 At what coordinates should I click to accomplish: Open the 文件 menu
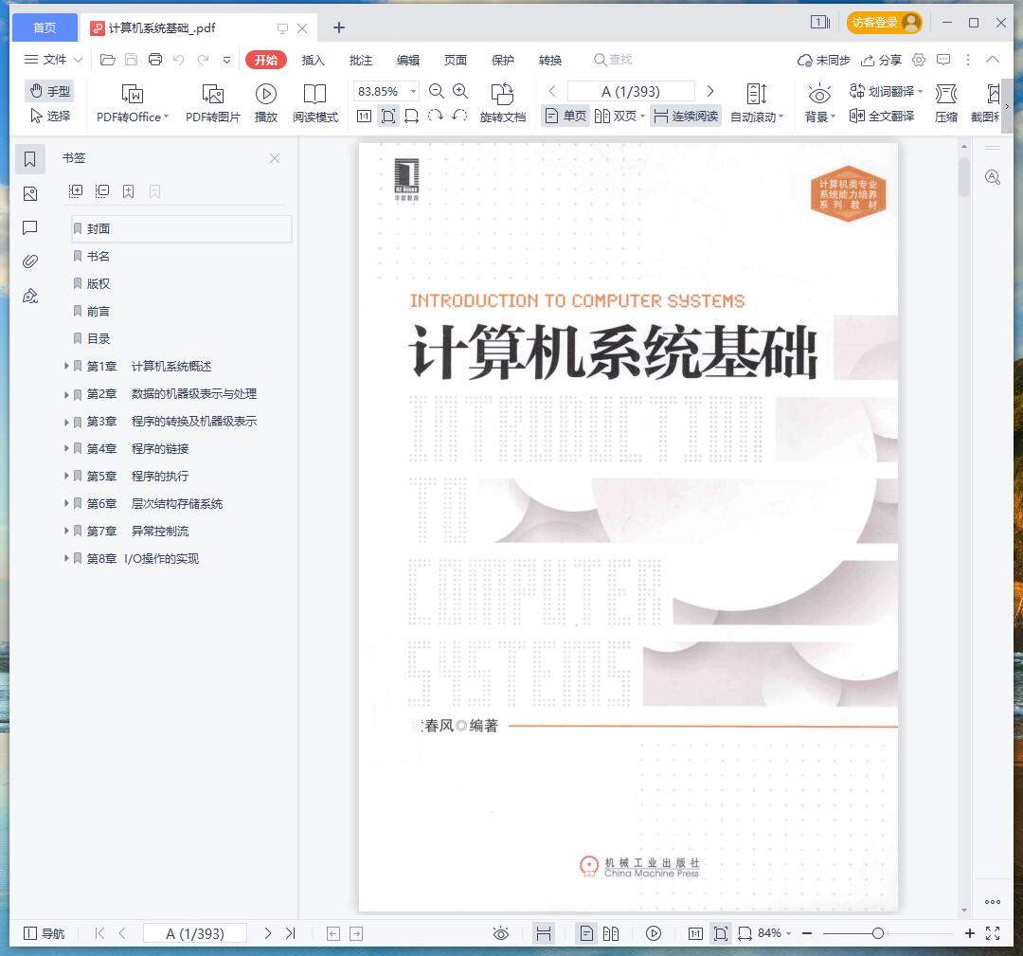(x=53, y=60)
